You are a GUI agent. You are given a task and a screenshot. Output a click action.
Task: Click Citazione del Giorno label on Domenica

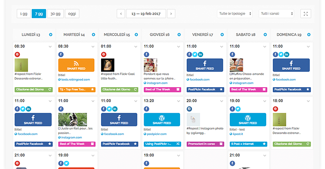(292, 144)
